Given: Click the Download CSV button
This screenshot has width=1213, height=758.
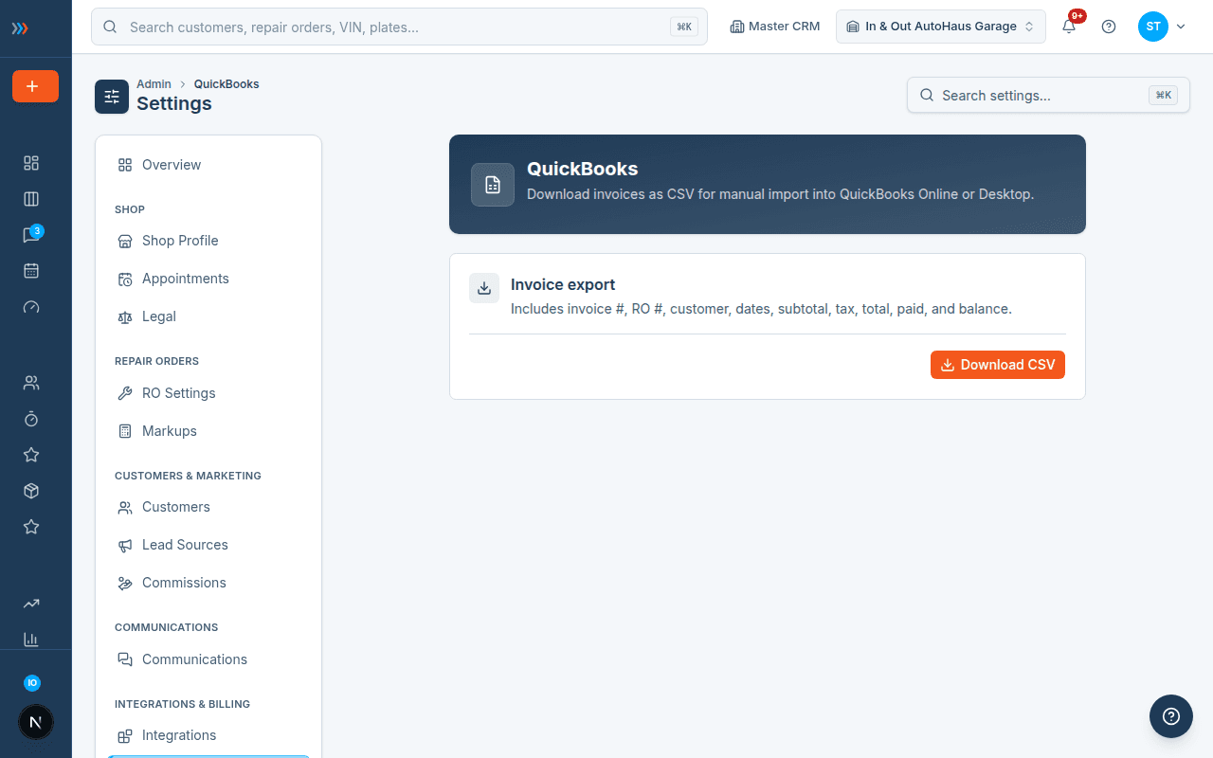Looking at the screenshot, I should click(998, 365).
